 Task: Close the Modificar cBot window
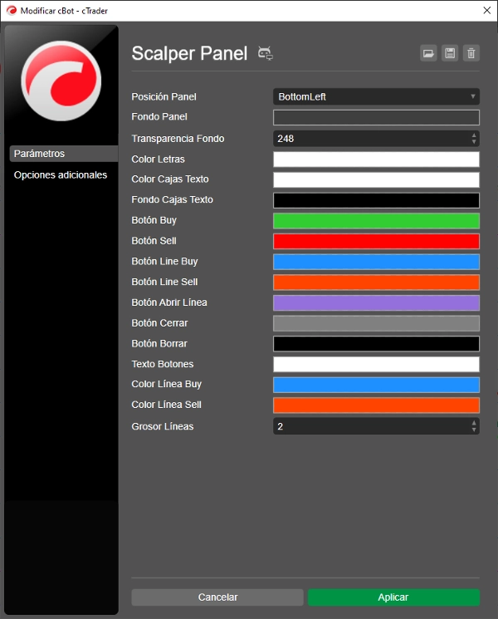coord(487,11)
